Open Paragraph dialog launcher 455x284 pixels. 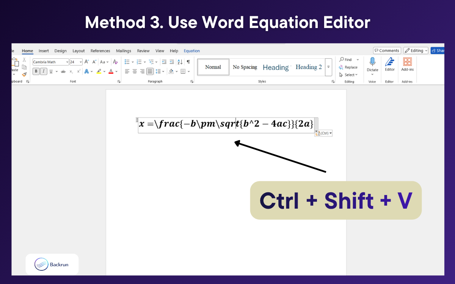click(192, 81)
